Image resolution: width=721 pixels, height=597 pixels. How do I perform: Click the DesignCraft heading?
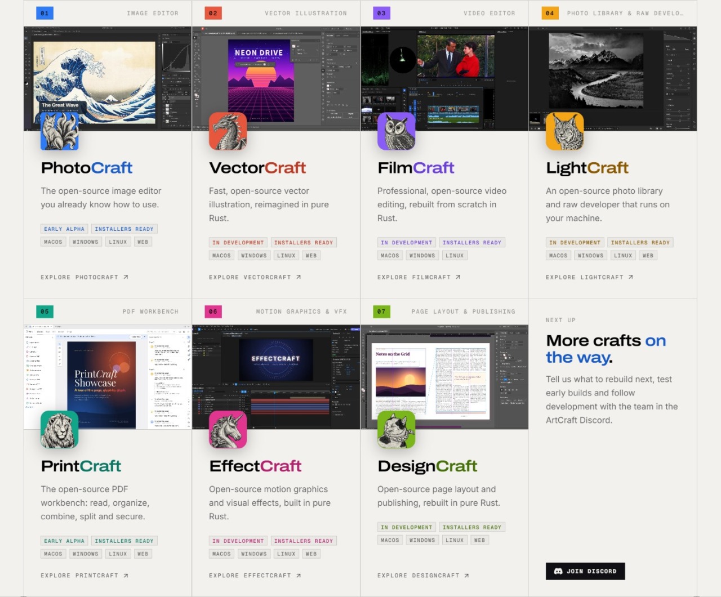[x=428, y=466]
